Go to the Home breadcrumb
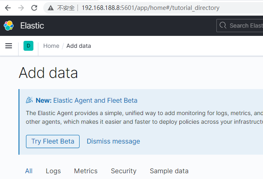This screenshot has width=263, height=179. click(x=51, y=46)
